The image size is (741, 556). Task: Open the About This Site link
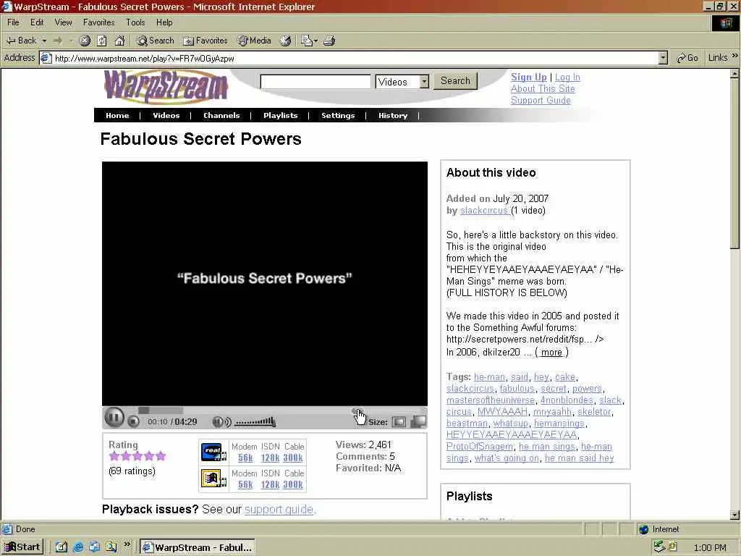(543, 88)
